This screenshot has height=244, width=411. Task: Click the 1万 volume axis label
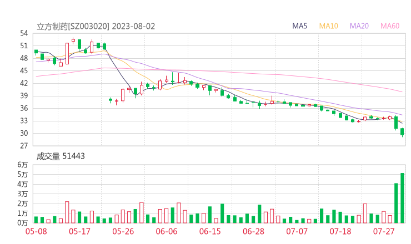pyautogui.click(x=23, y=213)
